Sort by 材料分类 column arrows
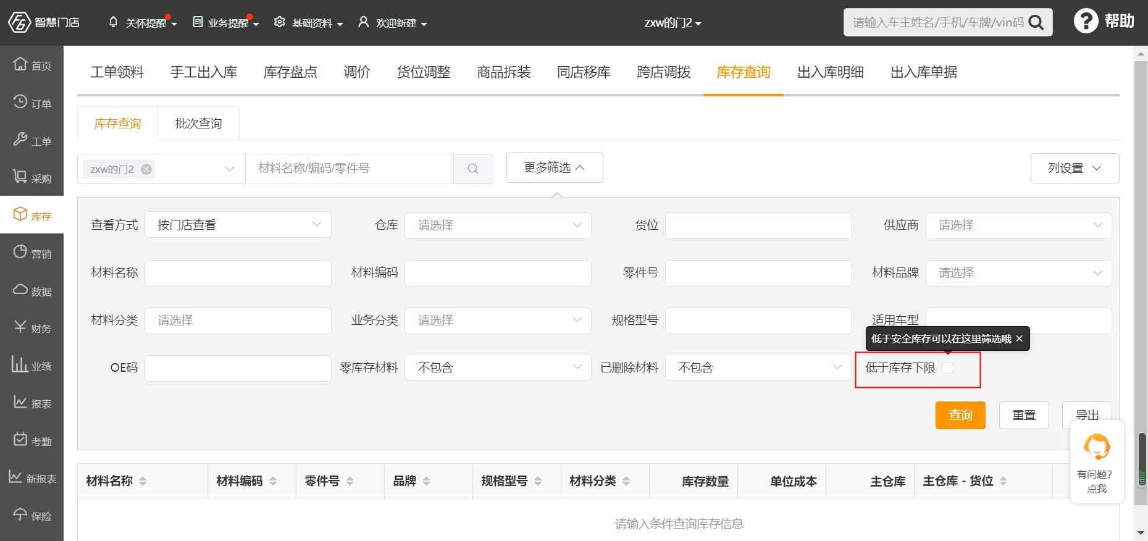The image size is (1148, 541). 626,481
